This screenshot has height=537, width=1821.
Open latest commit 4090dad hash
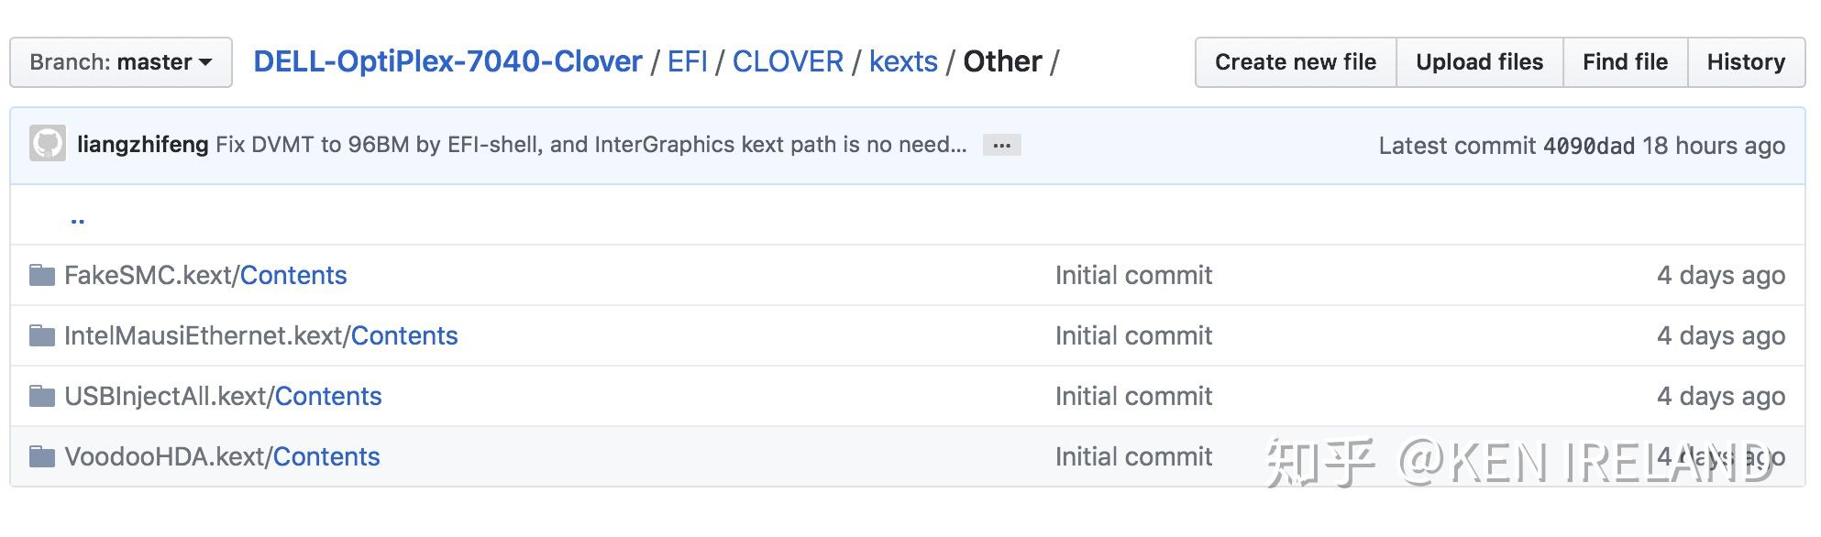coord(1588,146)
